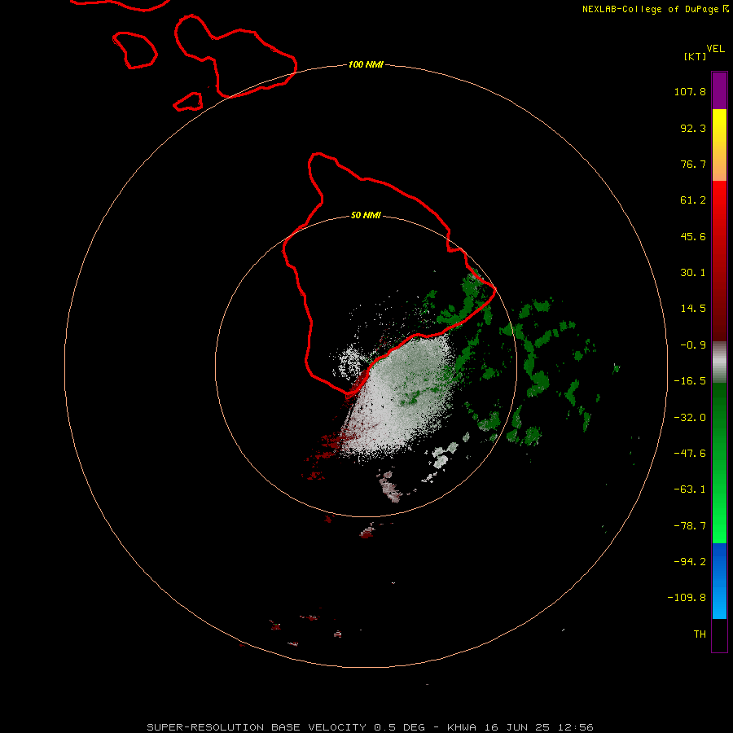733x733 pixels.
Task: Click the yellow segment of velocity color bar
Action: (x=719, y=145)
